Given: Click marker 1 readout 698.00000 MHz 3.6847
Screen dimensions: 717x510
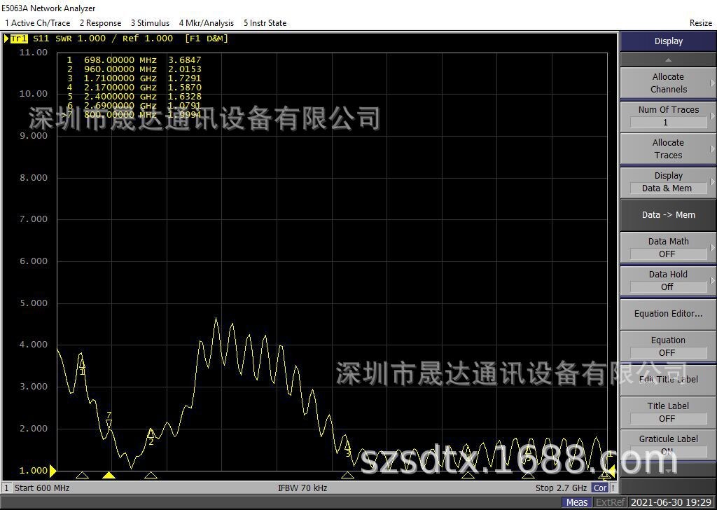Looking at the screenshot, I should pyautogui.click(x=134, y=60).
